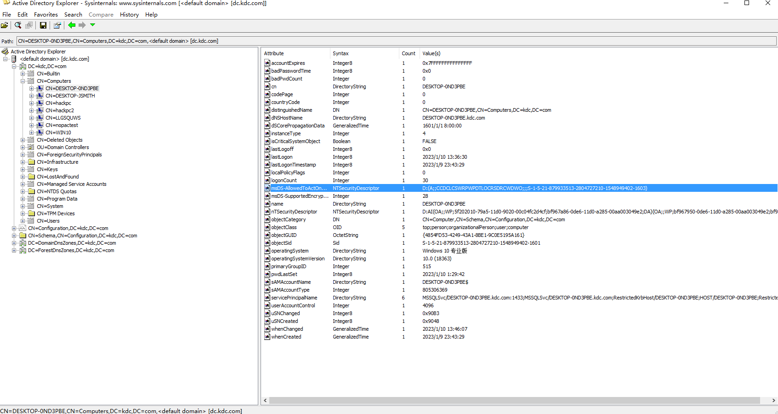
Task: Expand the CN=Deleted Objects node
Action: coord(23,140)
